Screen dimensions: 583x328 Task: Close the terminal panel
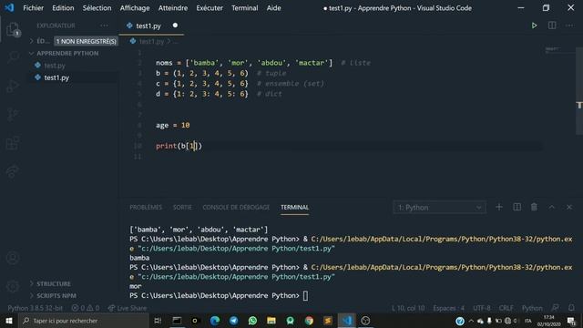569,207
